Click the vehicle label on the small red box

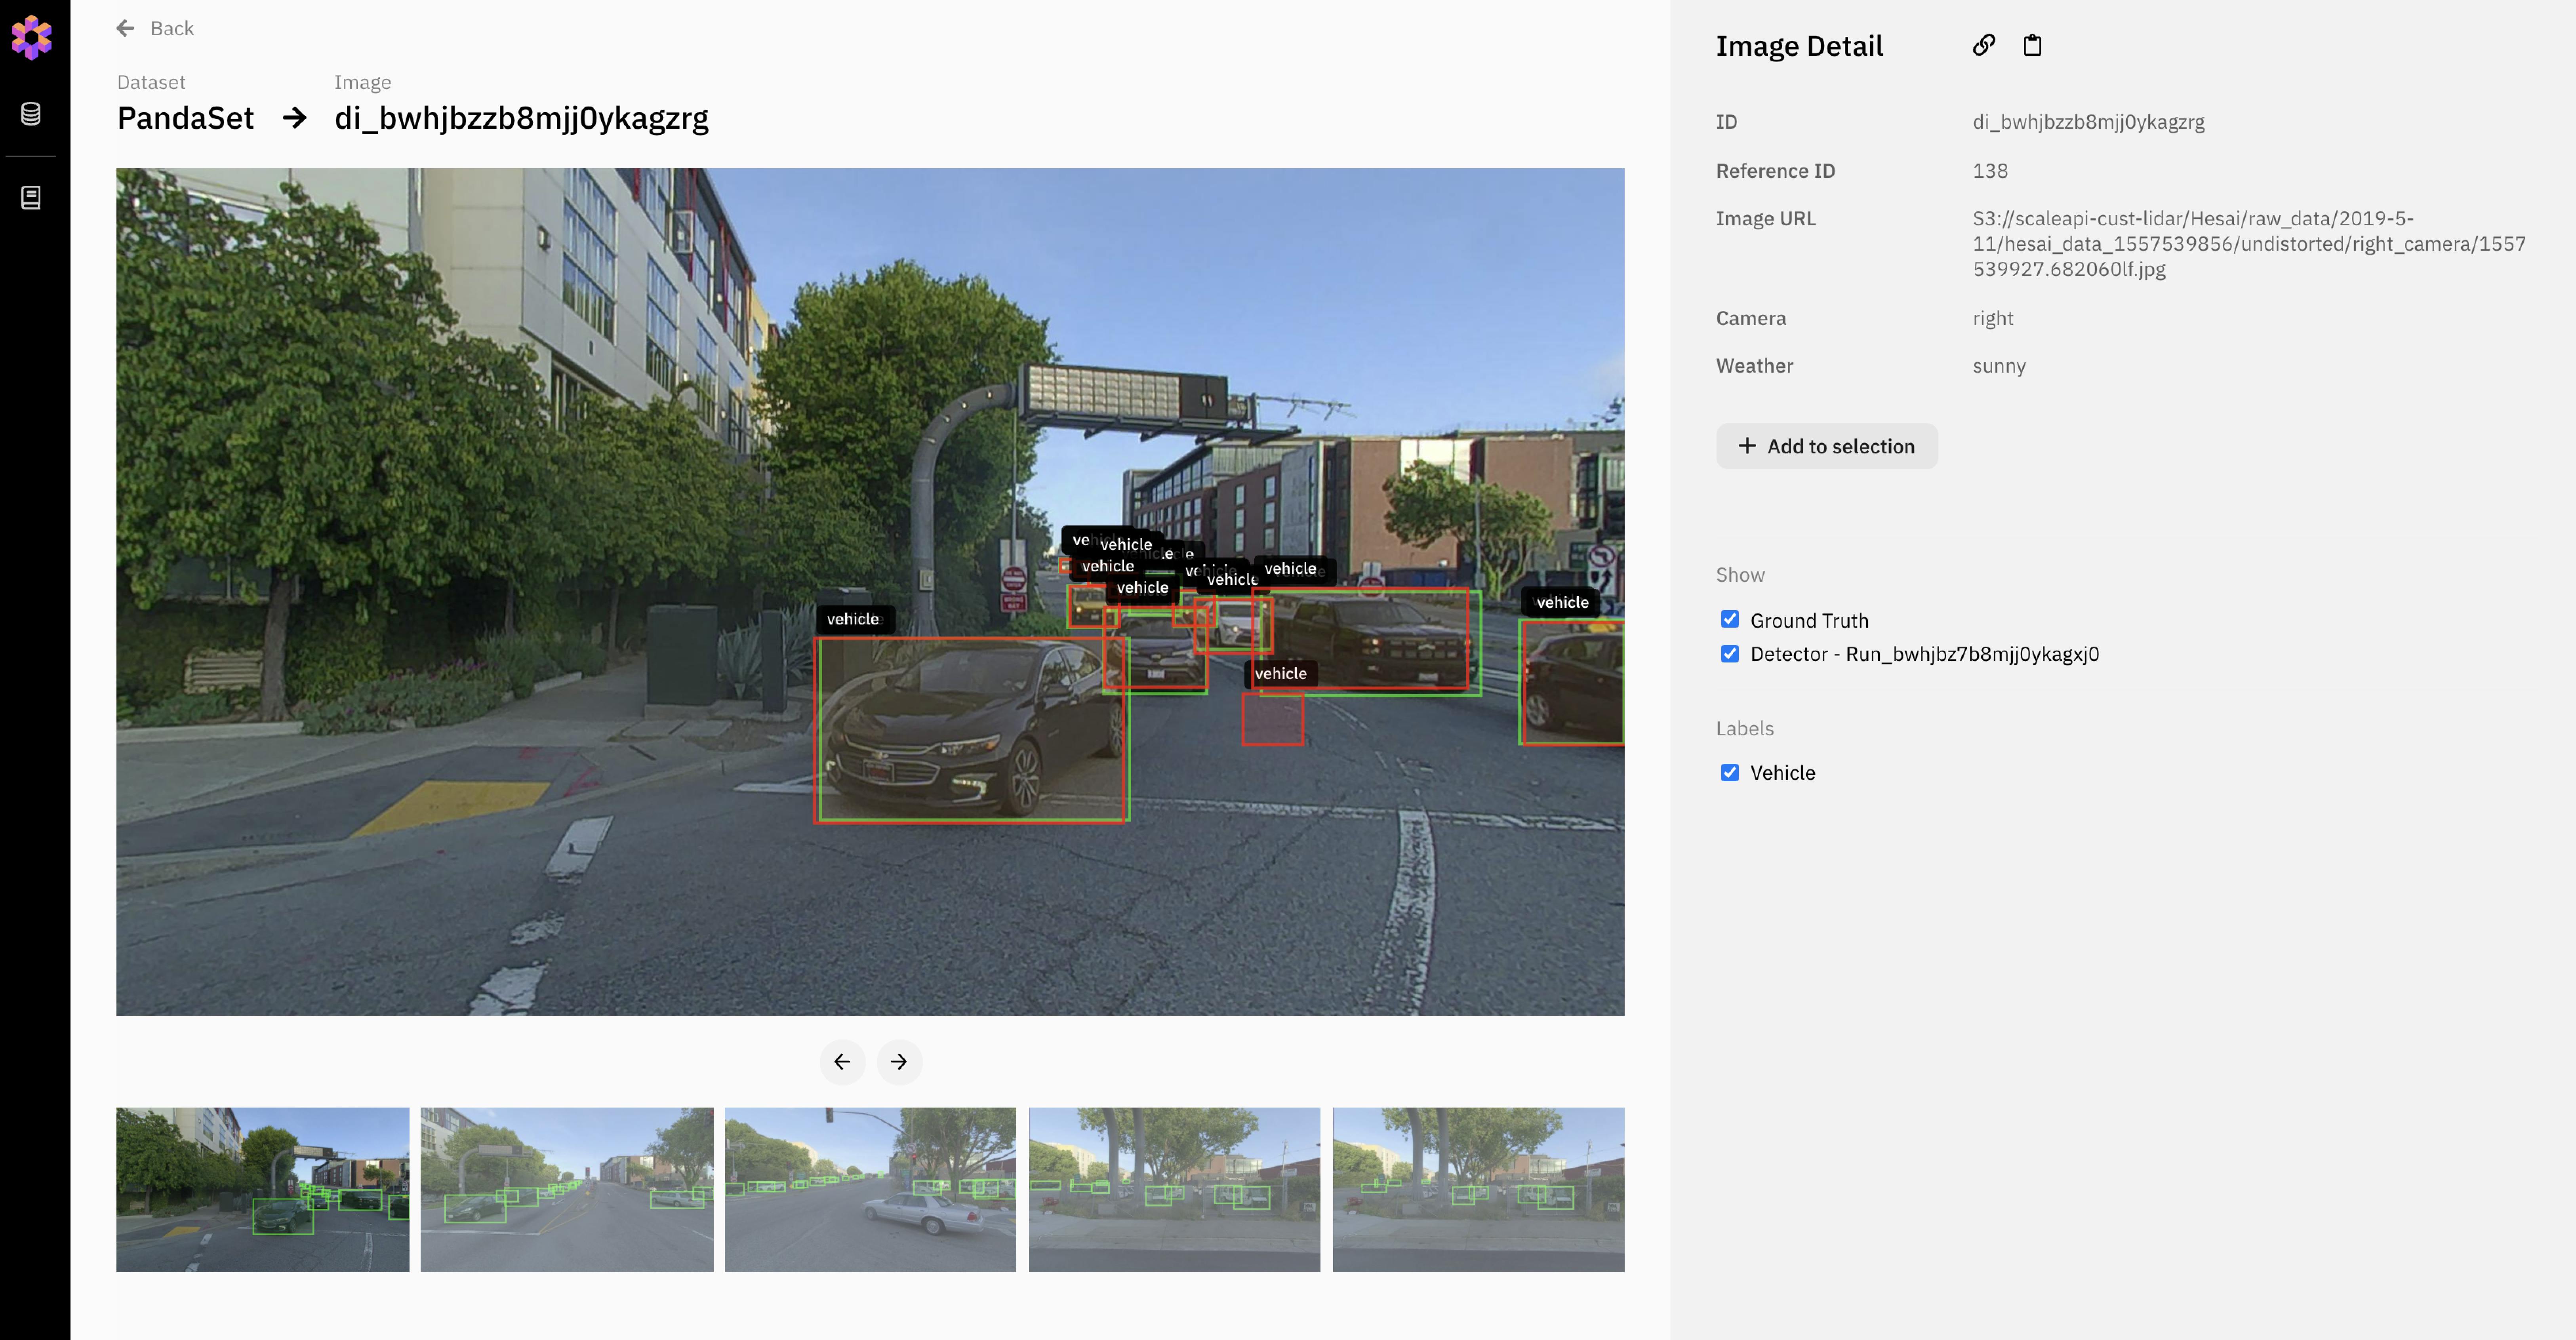1281,674
